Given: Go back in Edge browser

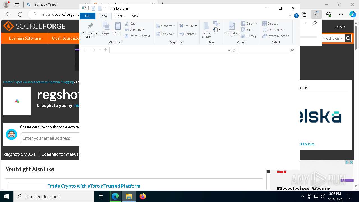Looking at the screenshot, I should pyautogui.click(x=8, y=14).
